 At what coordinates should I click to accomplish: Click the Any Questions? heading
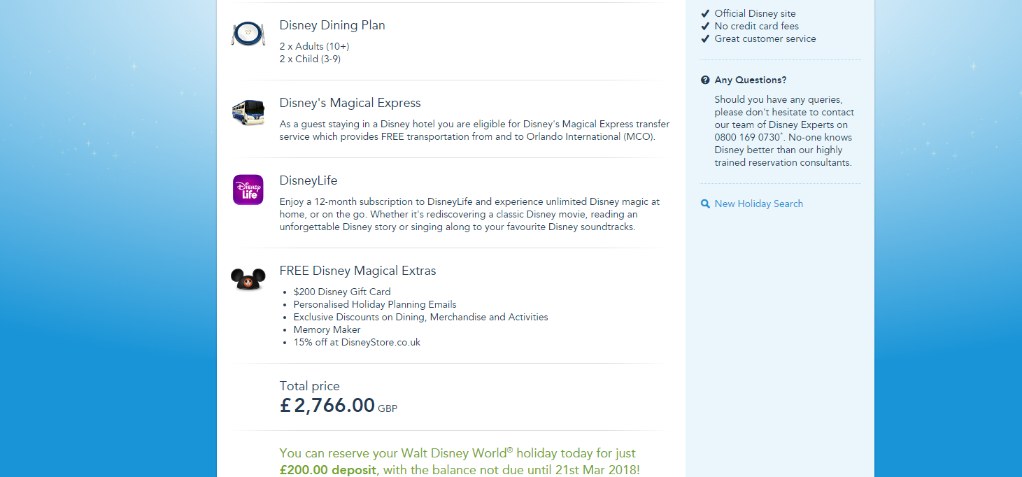coord(750,80)
